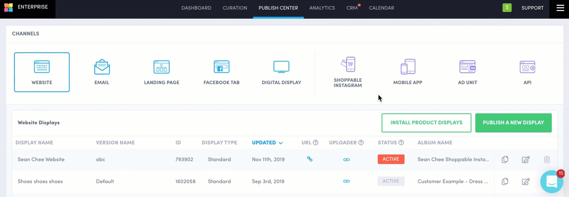Select the Email channel icon
The height and width of the screenshot is (197, 569).
102,67
